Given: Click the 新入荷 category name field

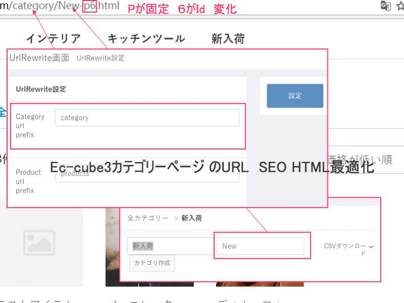Looking at the screenshot, I should coord(170,246).
